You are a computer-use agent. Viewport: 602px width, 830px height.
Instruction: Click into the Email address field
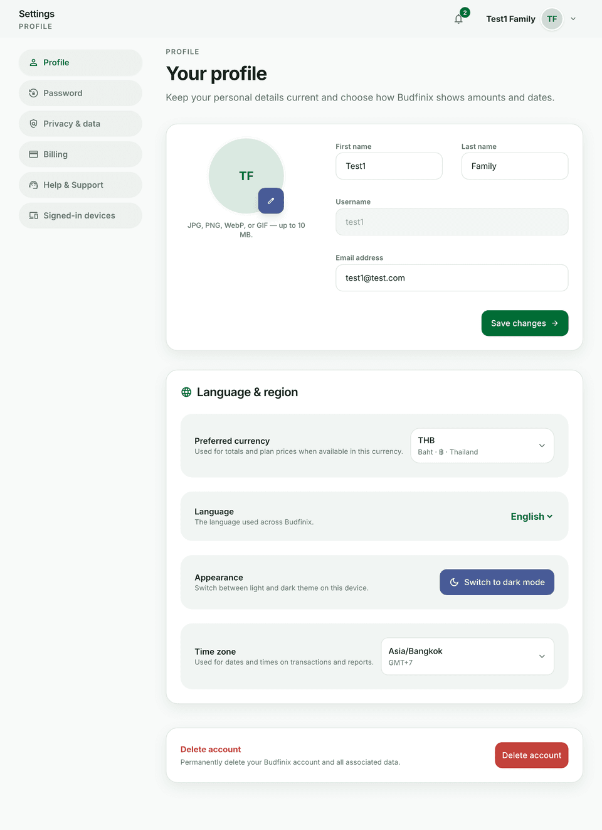pyautogui.click(x=452, y=278)
